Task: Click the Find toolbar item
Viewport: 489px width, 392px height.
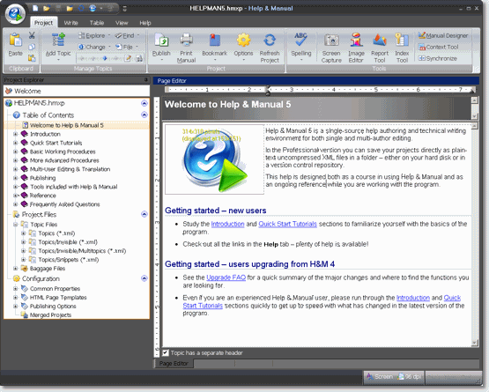Action: pos(127,35)
